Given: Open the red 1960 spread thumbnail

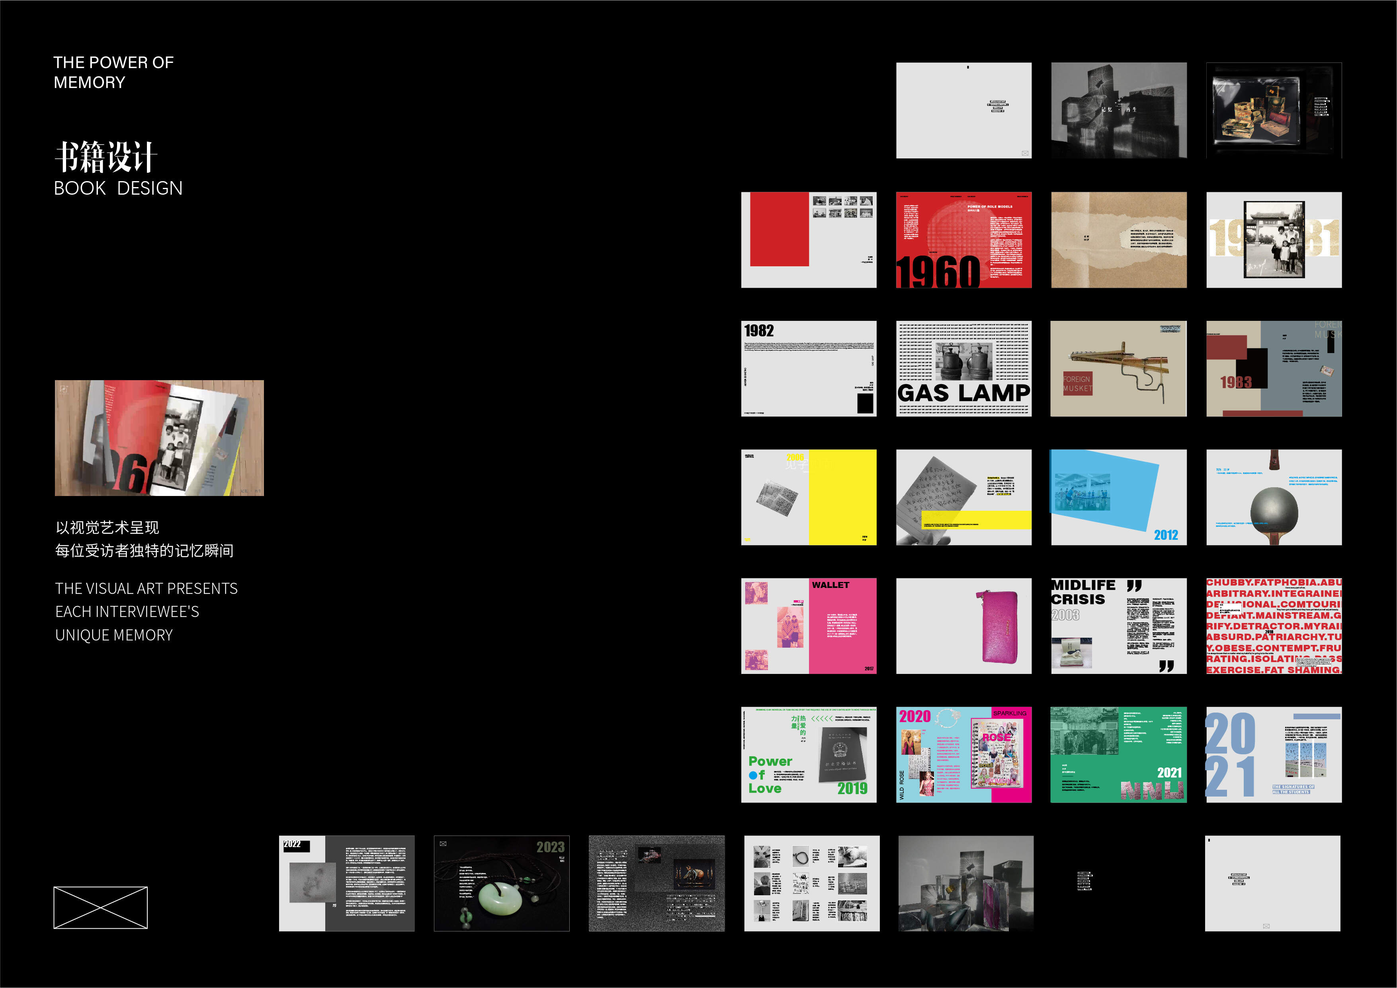Looking at the screenshot, I should tap(963, 240).
